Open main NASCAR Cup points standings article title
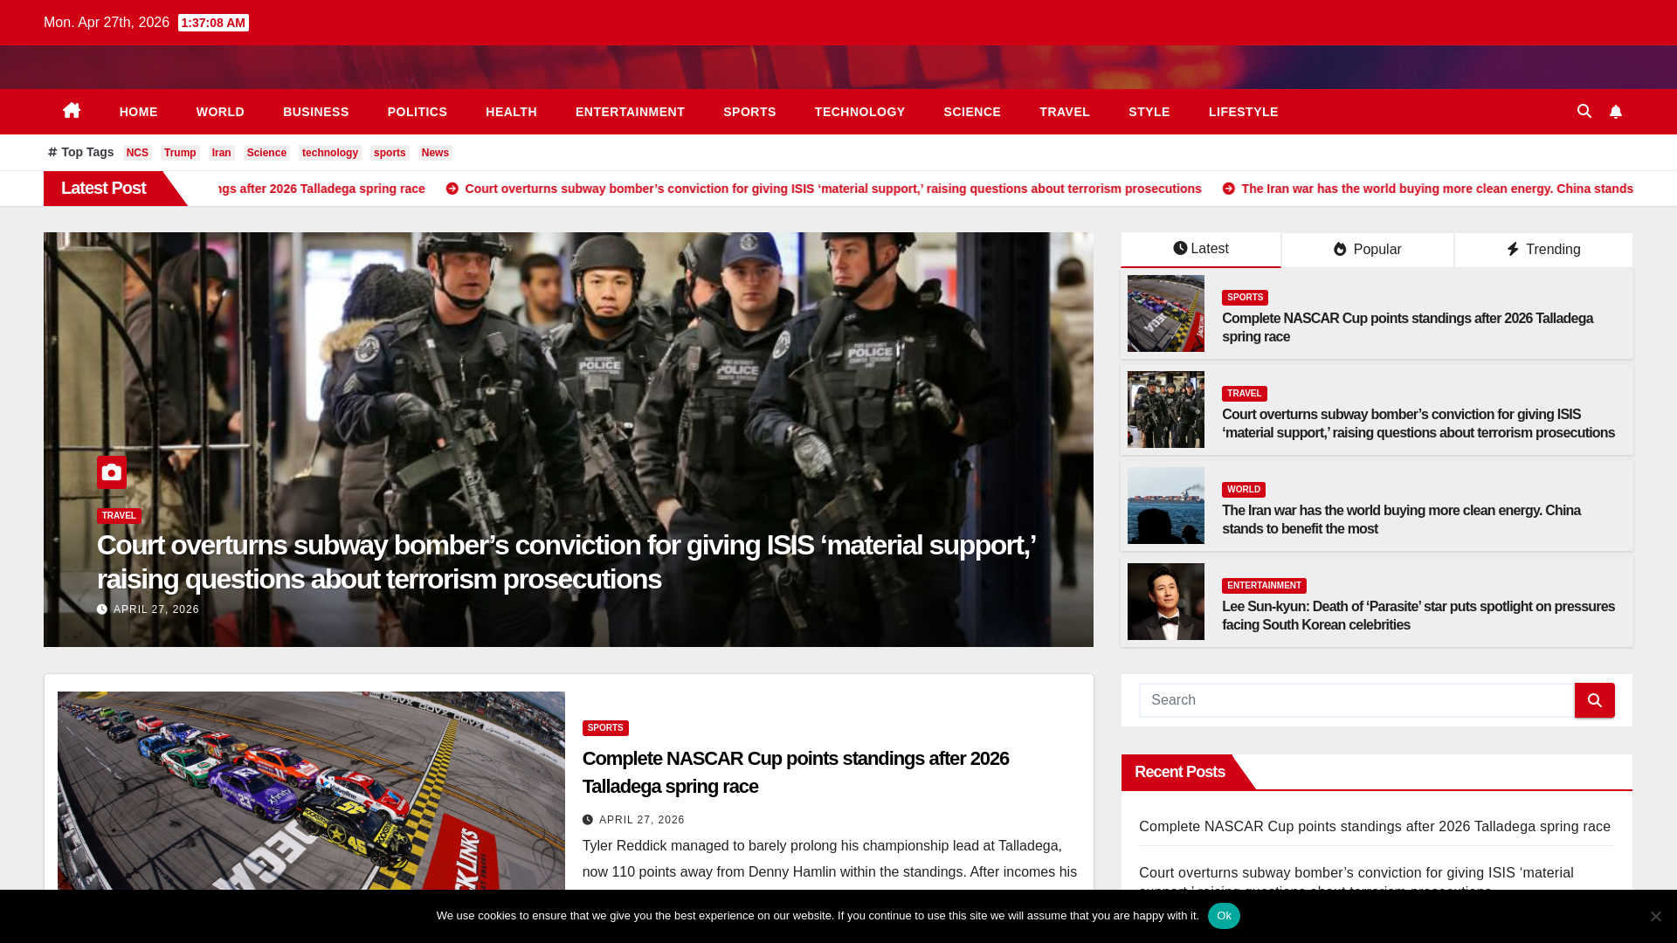 (796, 773)
